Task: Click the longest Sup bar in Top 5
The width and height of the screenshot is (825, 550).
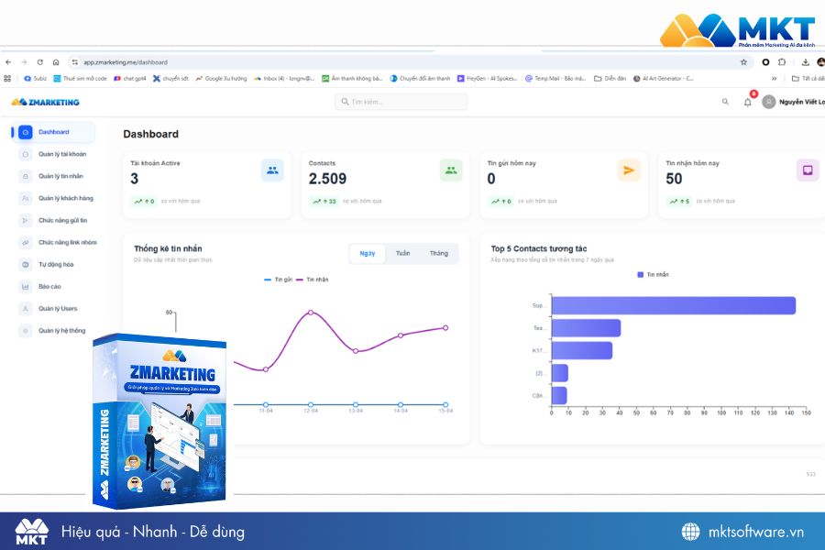Action: [674, 306]
